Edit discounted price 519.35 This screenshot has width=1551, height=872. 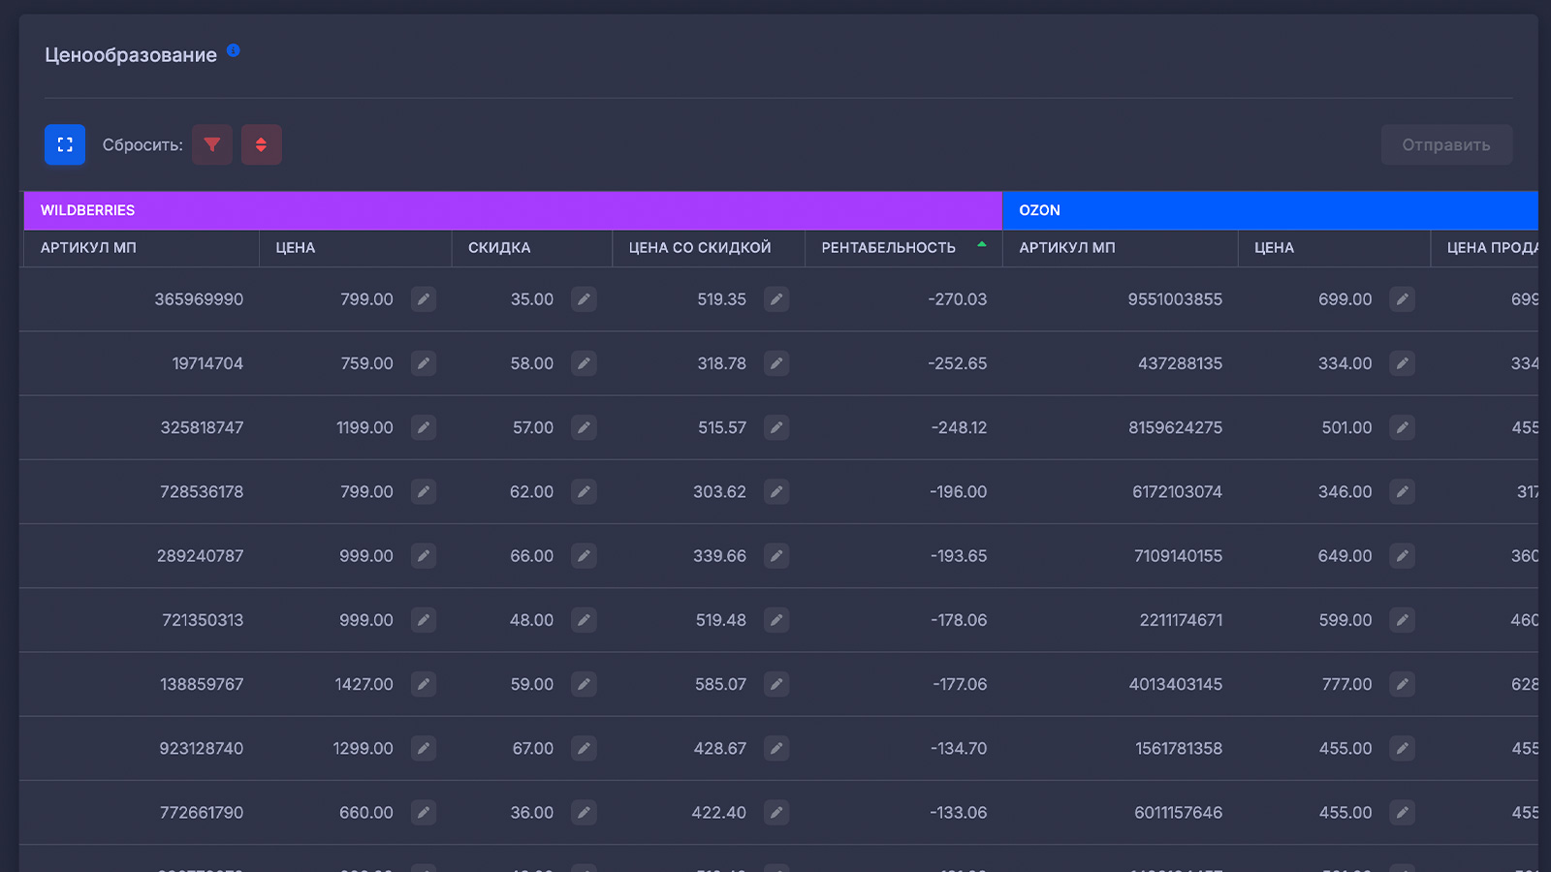click(776, 299)
